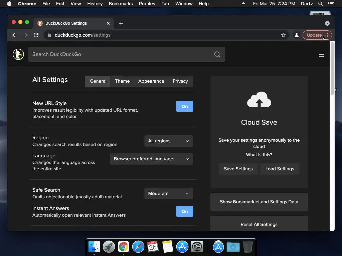The height and width of the screenshot is (256, 342).
Task: Open Finder from the dock
Action: 94,247
